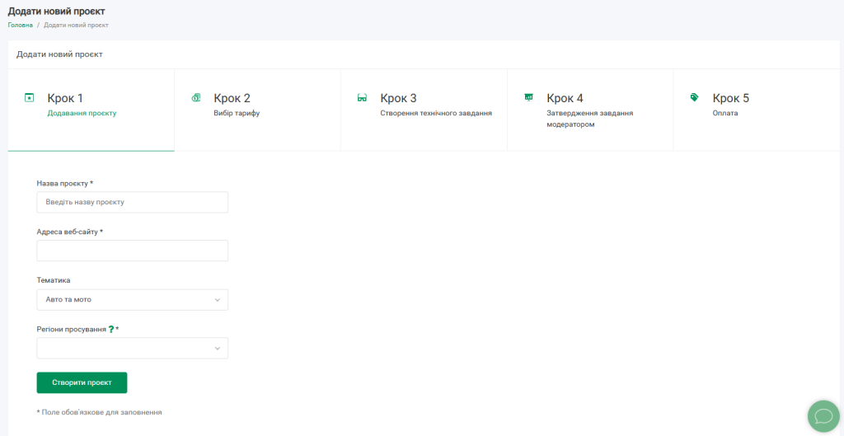Click the Крок 3 technical task icon
The height and width of the screenshot is (436, 844).
click(x=362, y=98)
